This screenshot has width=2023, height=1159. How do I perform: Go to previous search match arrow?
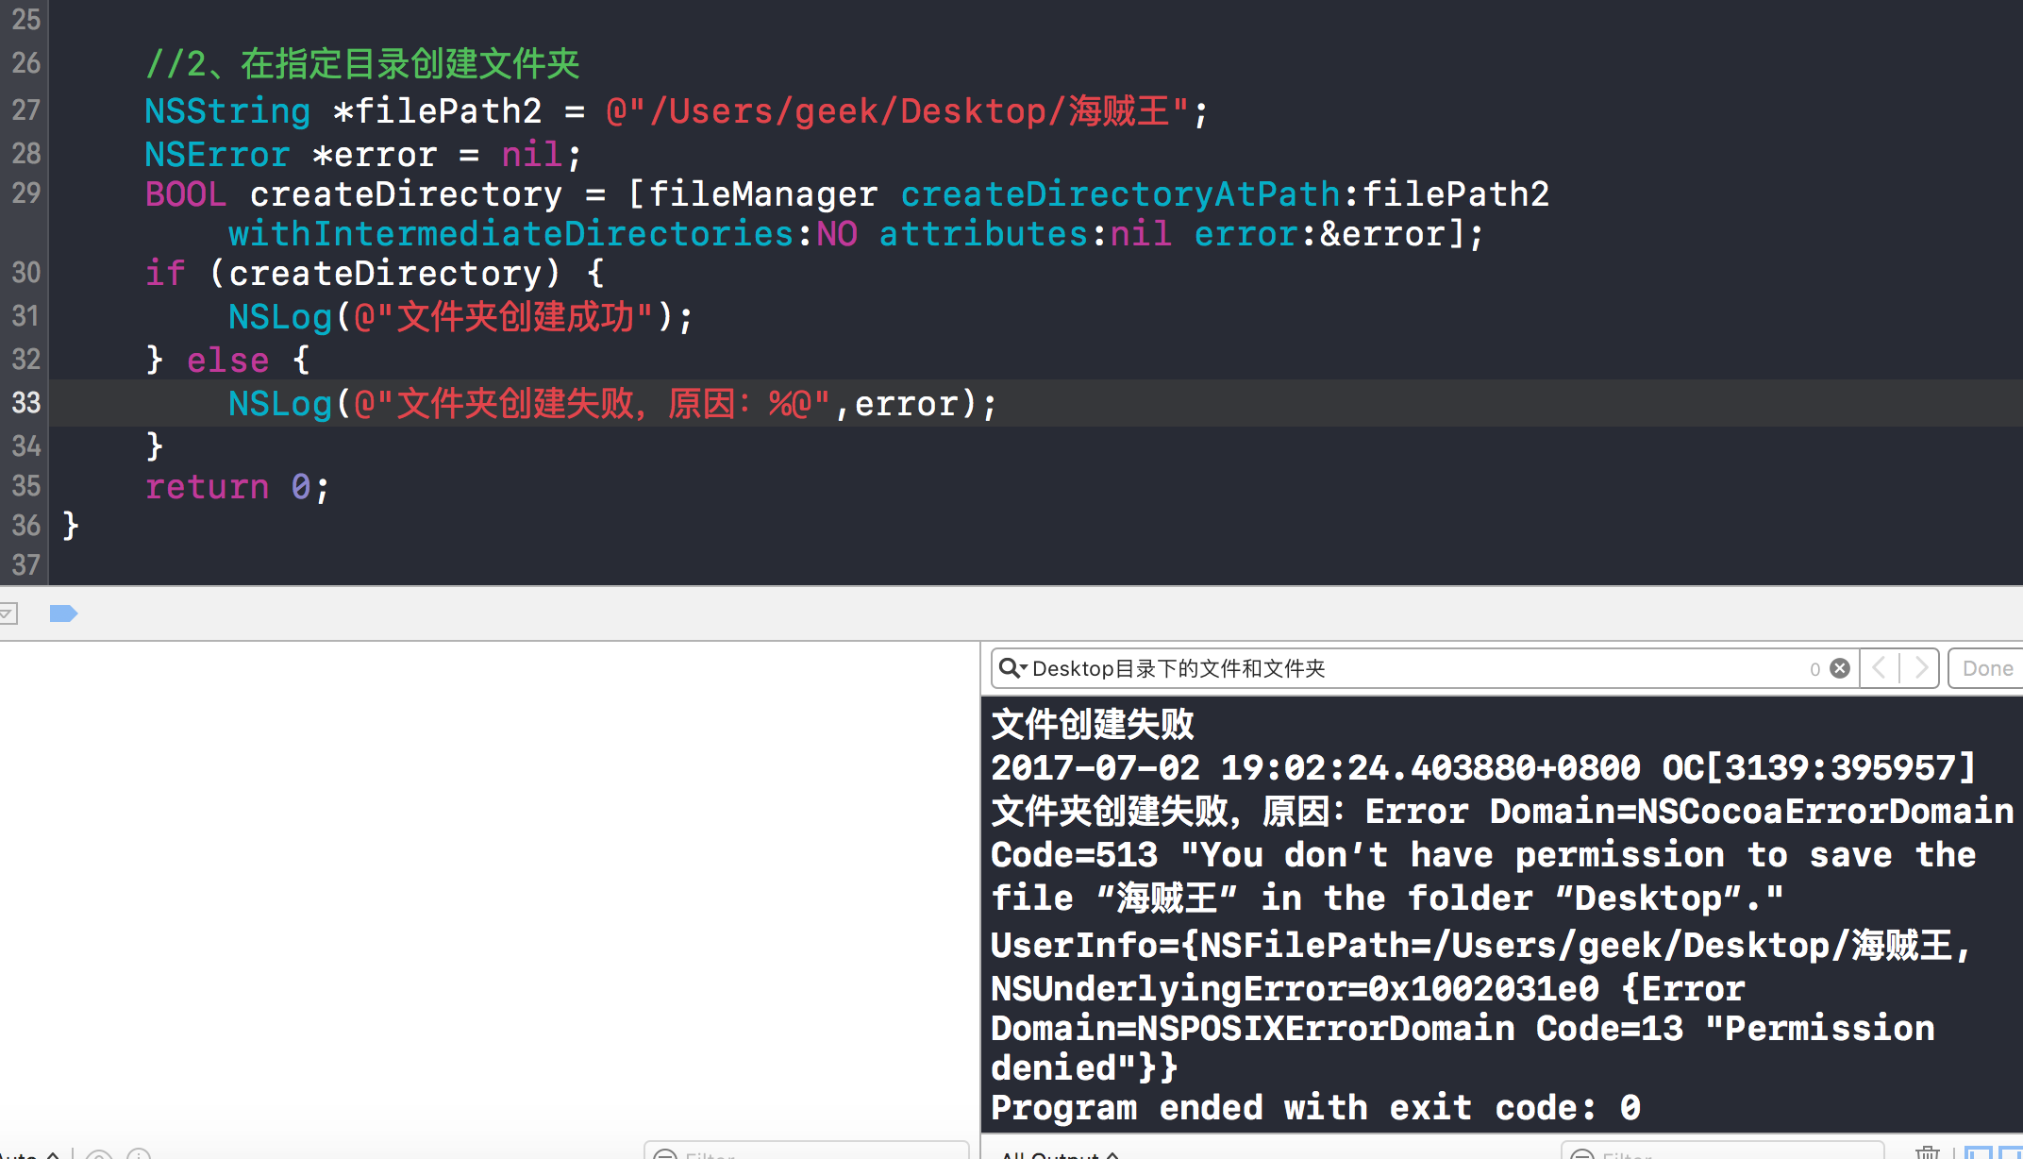click(1879, 668)
